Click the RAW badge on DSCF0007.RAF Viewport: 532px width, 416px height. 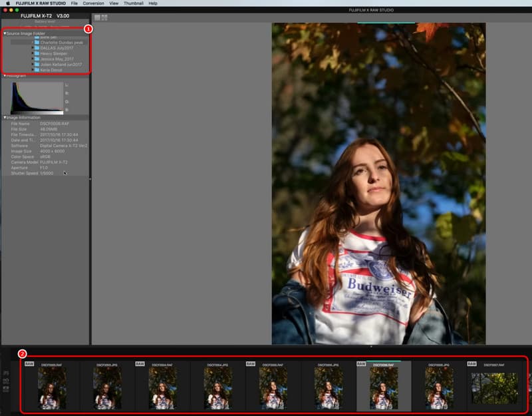[472, 363]
